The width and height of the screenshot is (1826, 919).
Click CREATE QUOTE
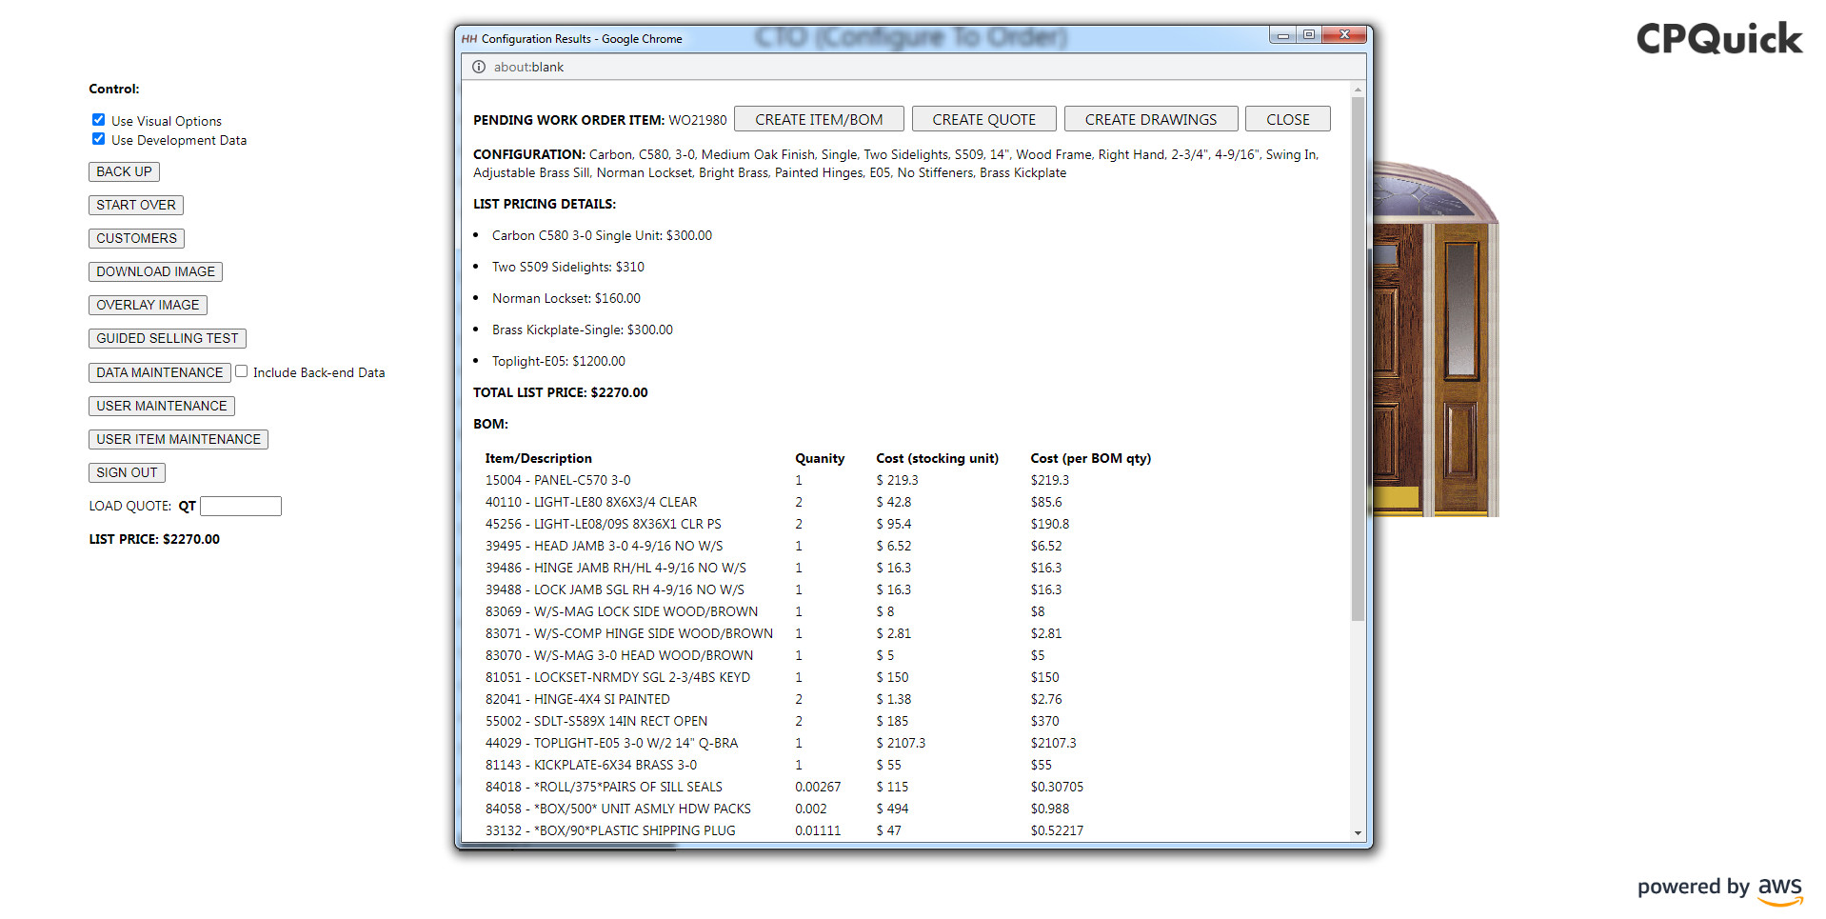click(983, 118)
